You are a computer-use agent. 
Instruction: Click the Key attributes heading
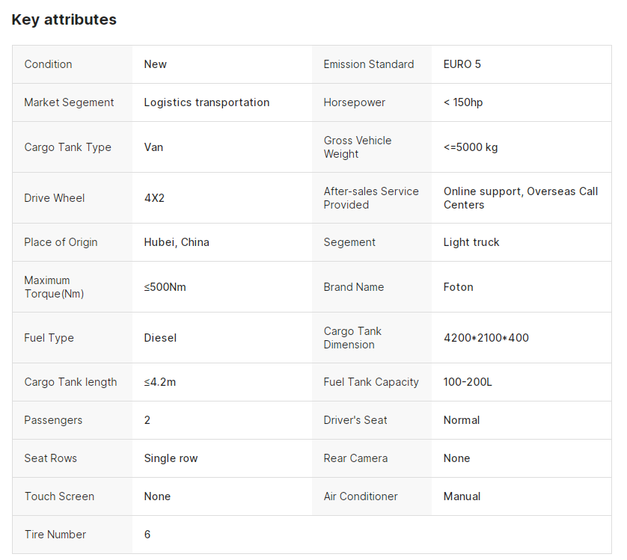(x=64, y=19)
